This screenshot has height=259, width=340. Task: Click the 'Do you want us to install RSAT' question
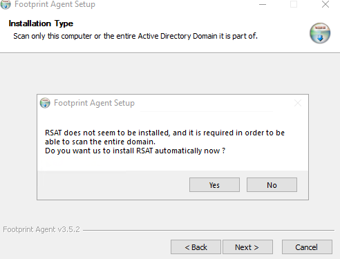pyautogui.click(x=135, y=151)
